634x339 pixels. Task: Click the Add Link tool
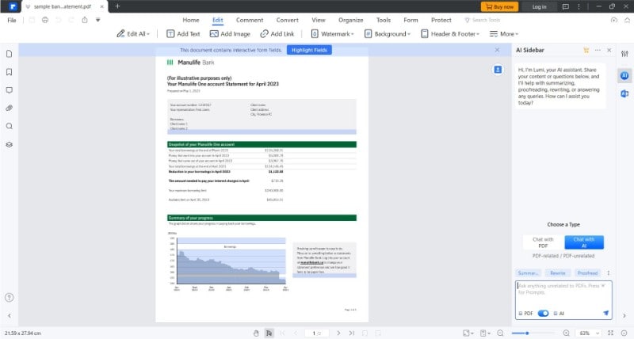(x=277, y=34)
